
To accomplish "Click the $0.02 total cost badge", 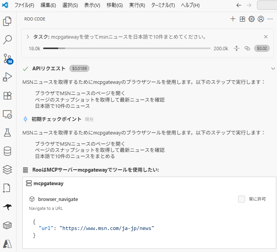I will point(262,48).
